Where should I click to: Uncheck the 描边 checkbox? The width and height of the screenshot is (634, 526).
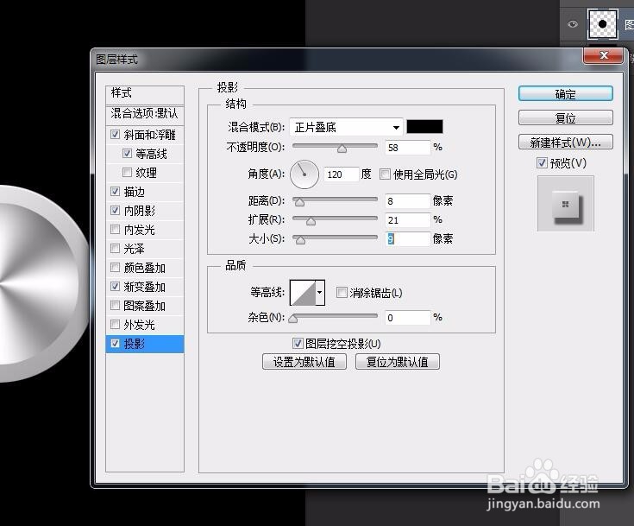click(x=116, y=191)
